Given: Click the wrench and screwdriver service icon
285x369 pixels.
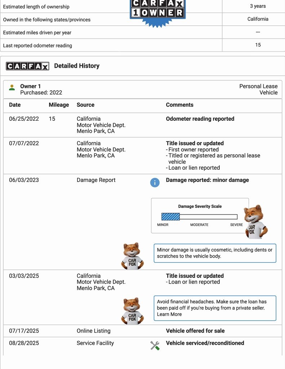Looking at the screenshot, I should 155,346.
